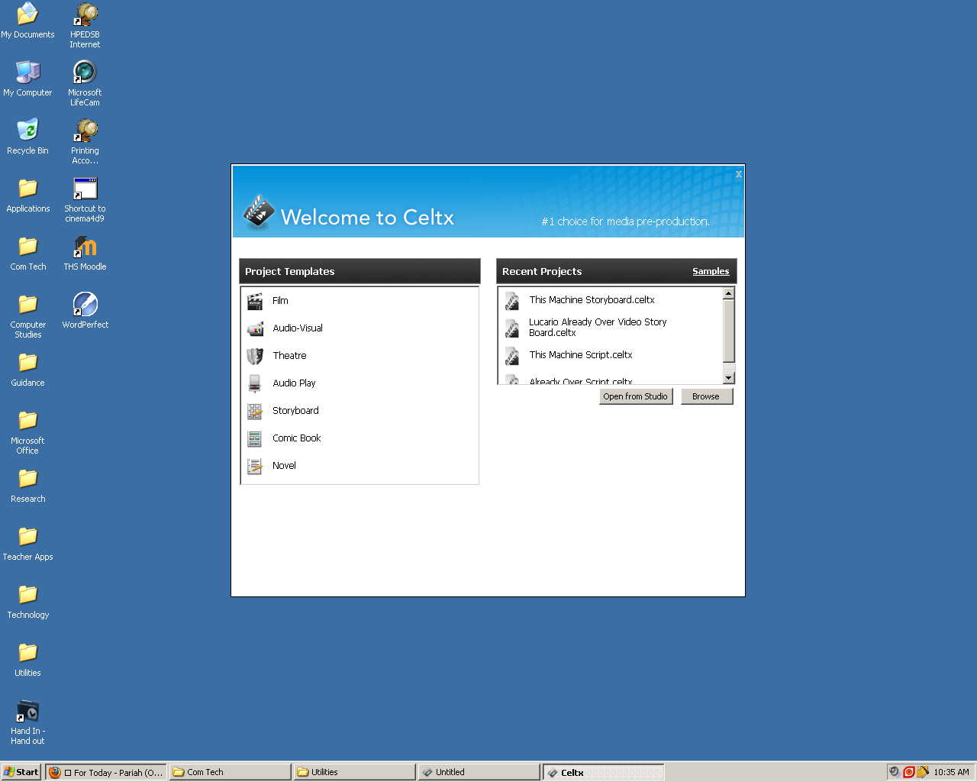
Task: Switch to Utilities taskbar window
Action: [x=354, y=772]
